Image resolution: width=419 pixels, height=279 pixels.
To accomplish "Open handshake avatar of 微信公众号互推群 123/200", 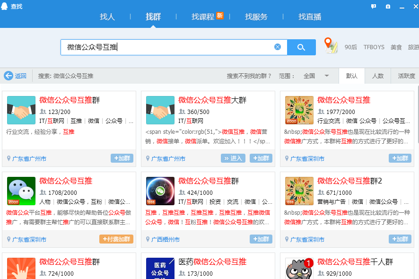I will coord(21,110).
